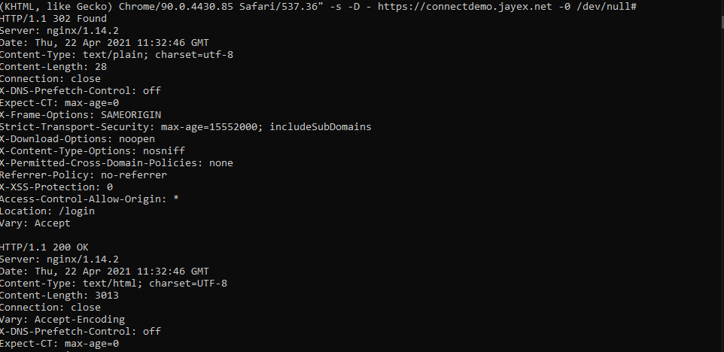
Task: Click the Referrer-Policy: no-referrer line
Action: tap(83, 175)
